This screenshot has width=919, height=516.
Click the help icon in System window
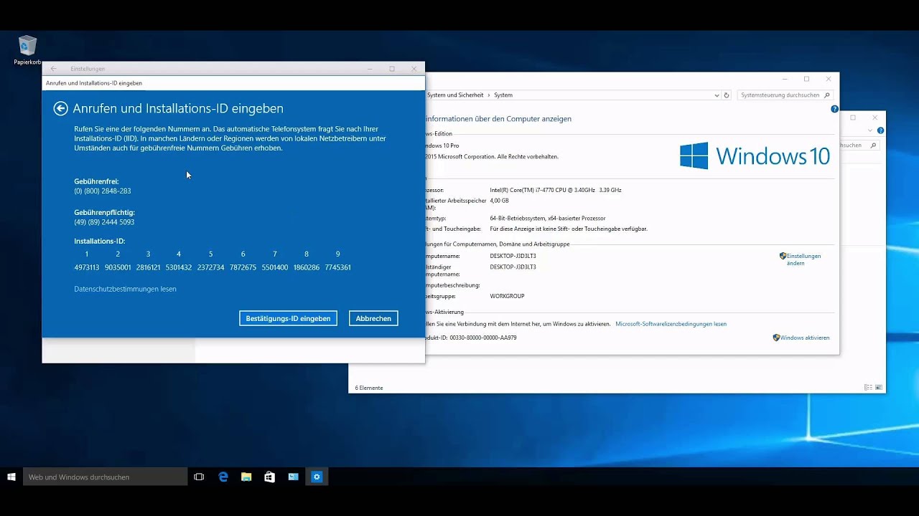point(834,109)
